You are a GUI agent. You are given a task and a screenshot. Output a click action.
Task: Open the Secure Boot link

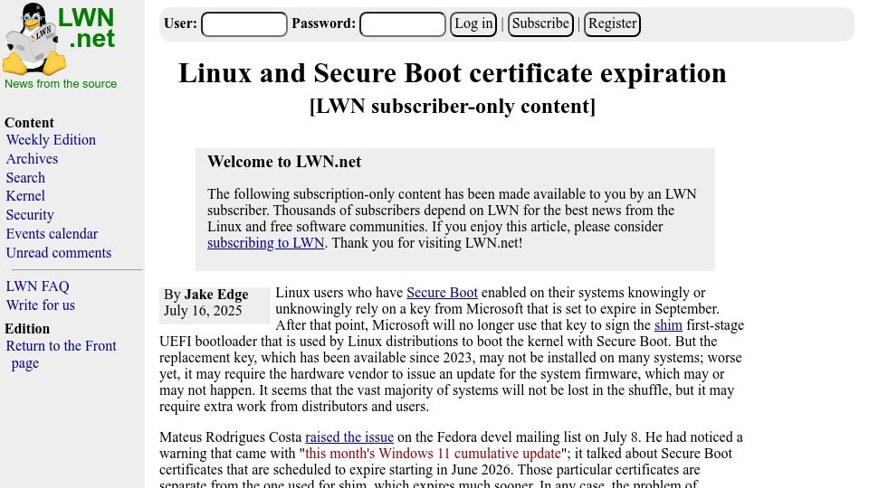(442, 293)
